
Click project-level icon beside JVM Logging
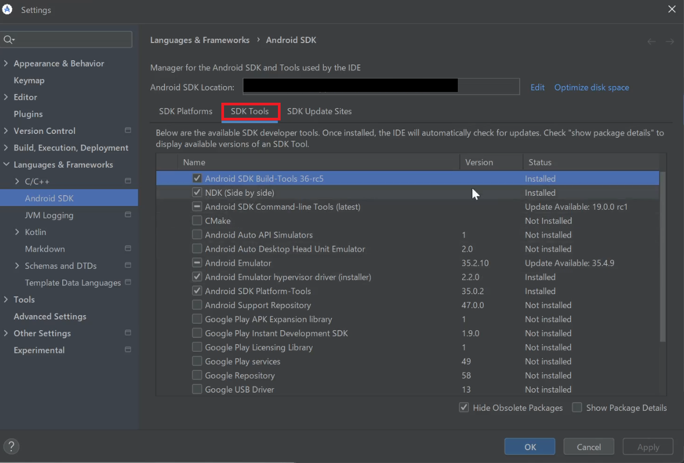[x=128, y=215]
